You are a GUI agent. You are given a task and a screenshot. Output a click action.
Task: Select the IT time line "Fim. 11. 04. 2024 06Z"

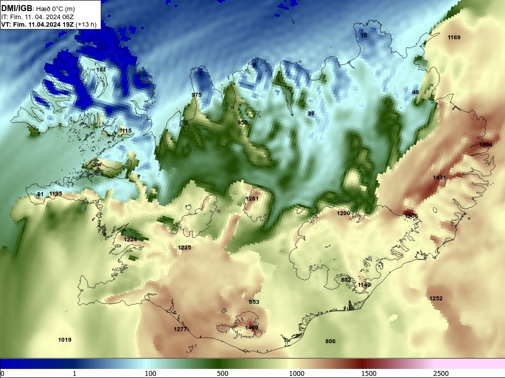[x=41, y=17]
